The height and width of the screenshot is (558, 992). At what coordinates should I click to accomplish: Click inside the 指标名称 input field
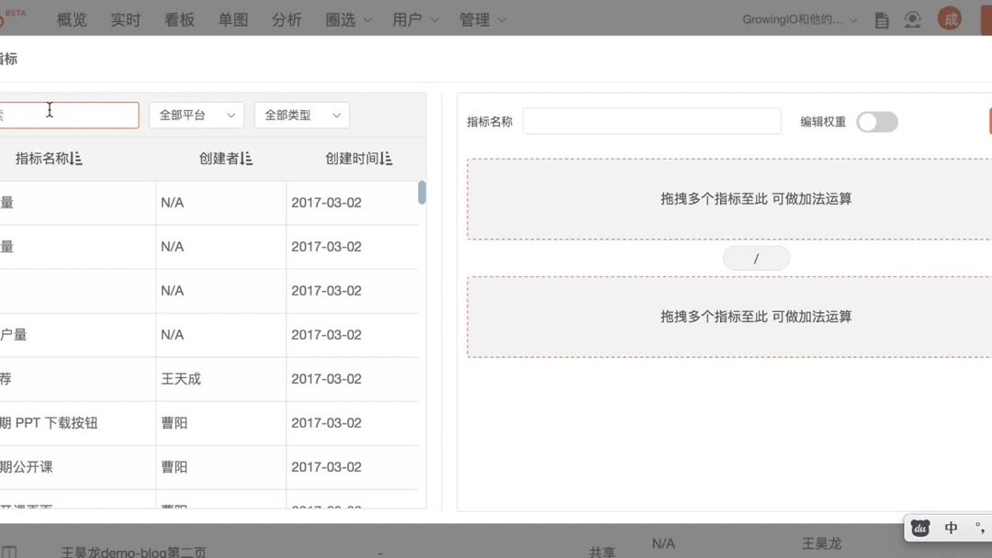[x=651, y=120]
